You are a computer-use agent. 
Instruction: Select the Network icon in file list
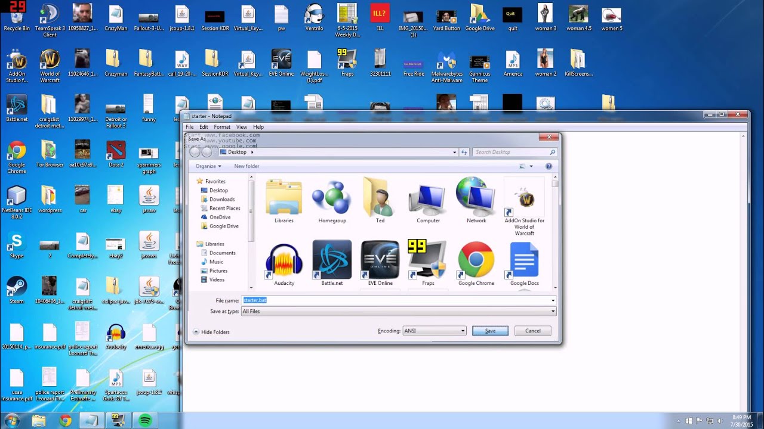[x=476, y=201]
